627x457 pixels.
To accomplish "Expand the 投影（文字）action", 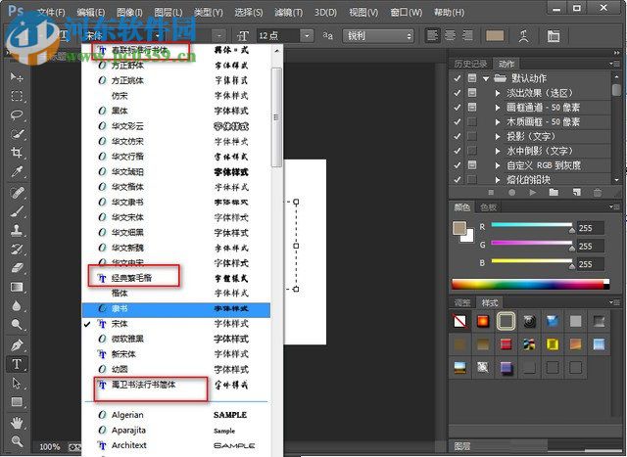I will (x=498, y=136).
